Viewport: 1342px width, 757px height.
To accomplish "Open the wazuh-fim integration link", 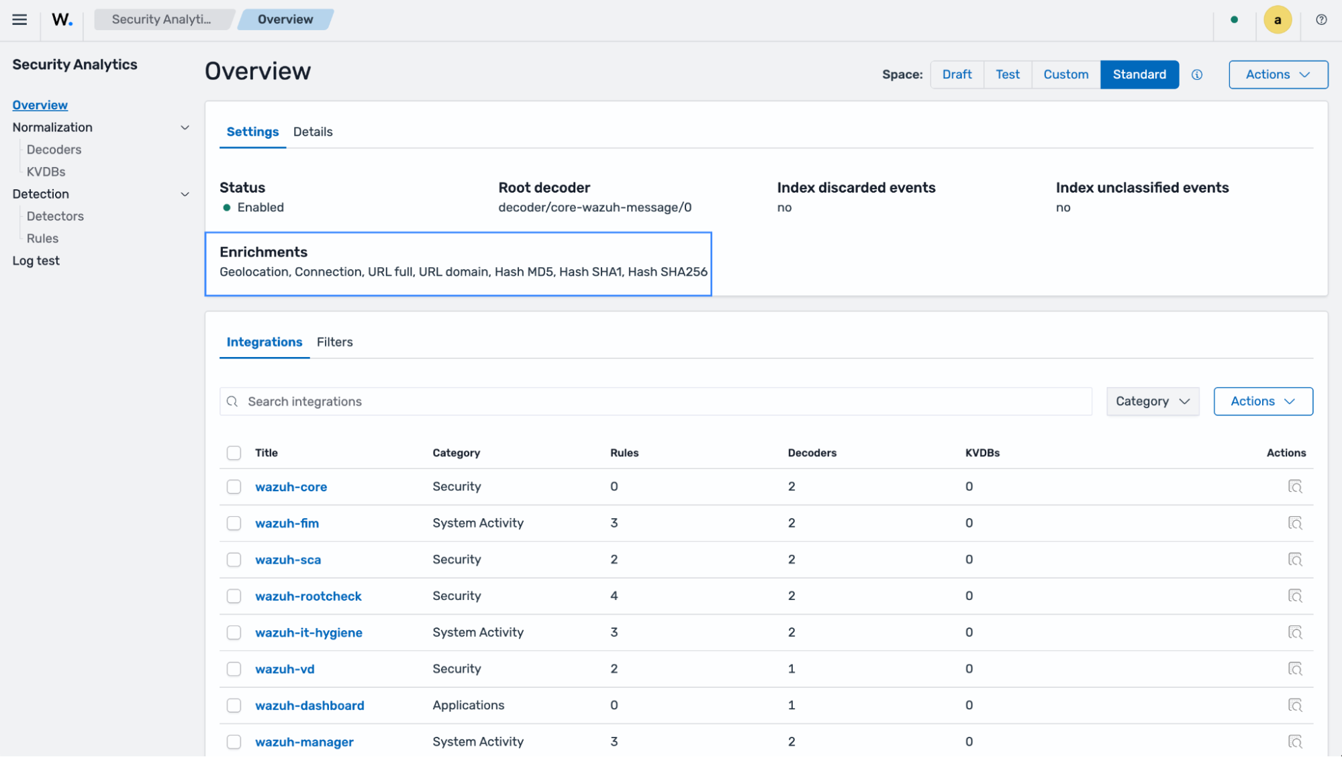I will tap(287, 523).
